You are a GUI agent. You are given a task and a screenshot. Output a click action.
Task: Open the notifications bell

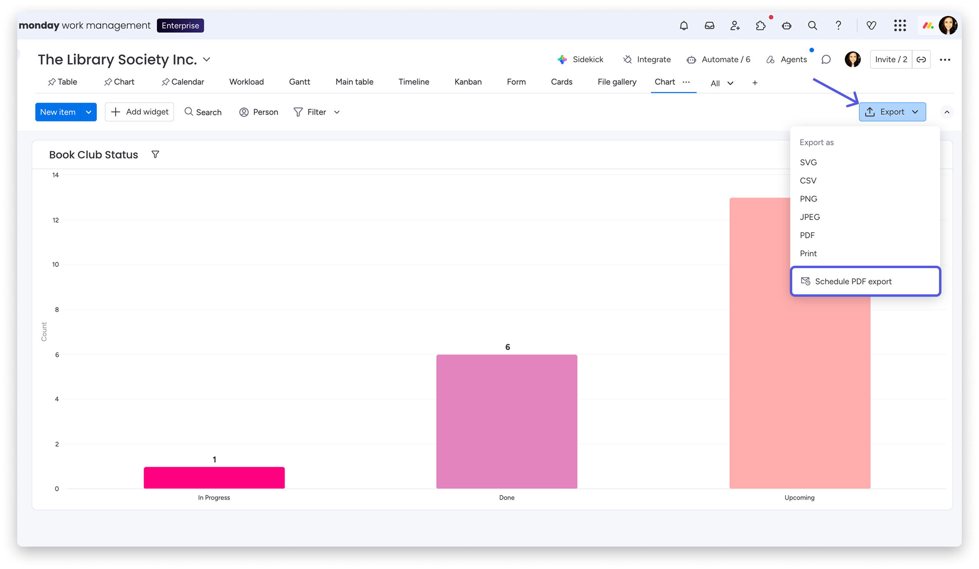684,26
